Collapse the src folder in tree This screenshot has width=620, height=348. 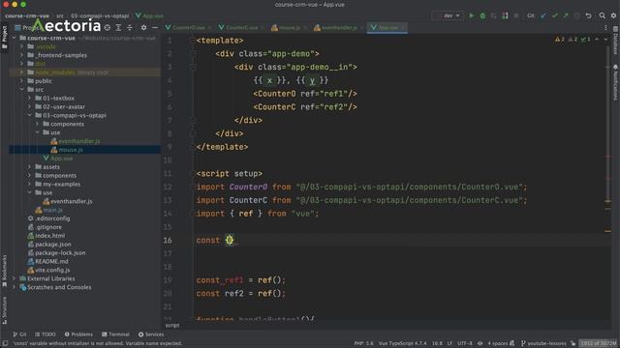21,90
